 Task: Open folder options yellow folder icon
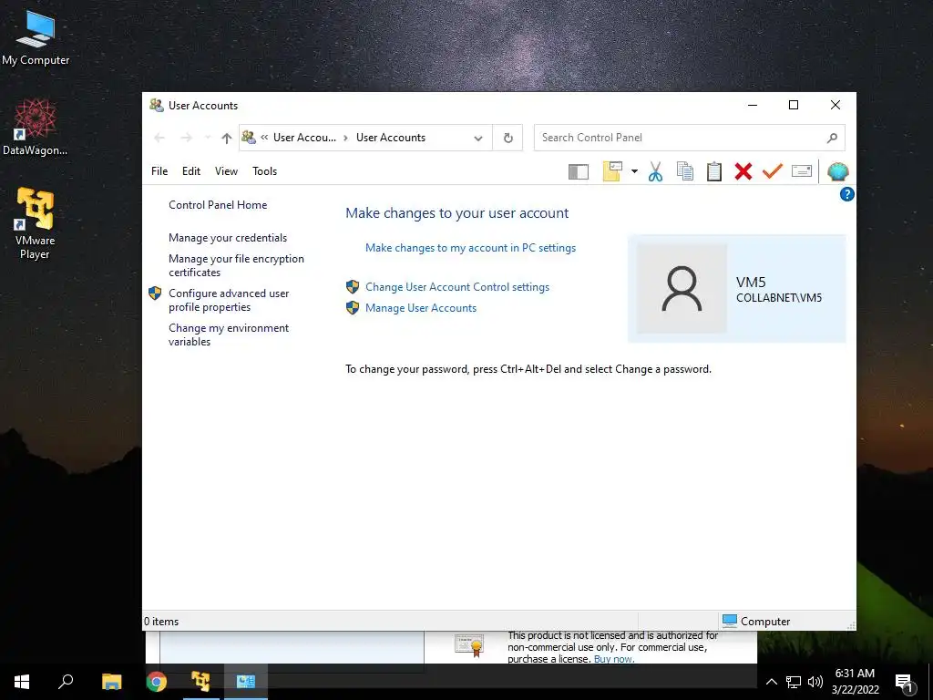tap(612, 171)
